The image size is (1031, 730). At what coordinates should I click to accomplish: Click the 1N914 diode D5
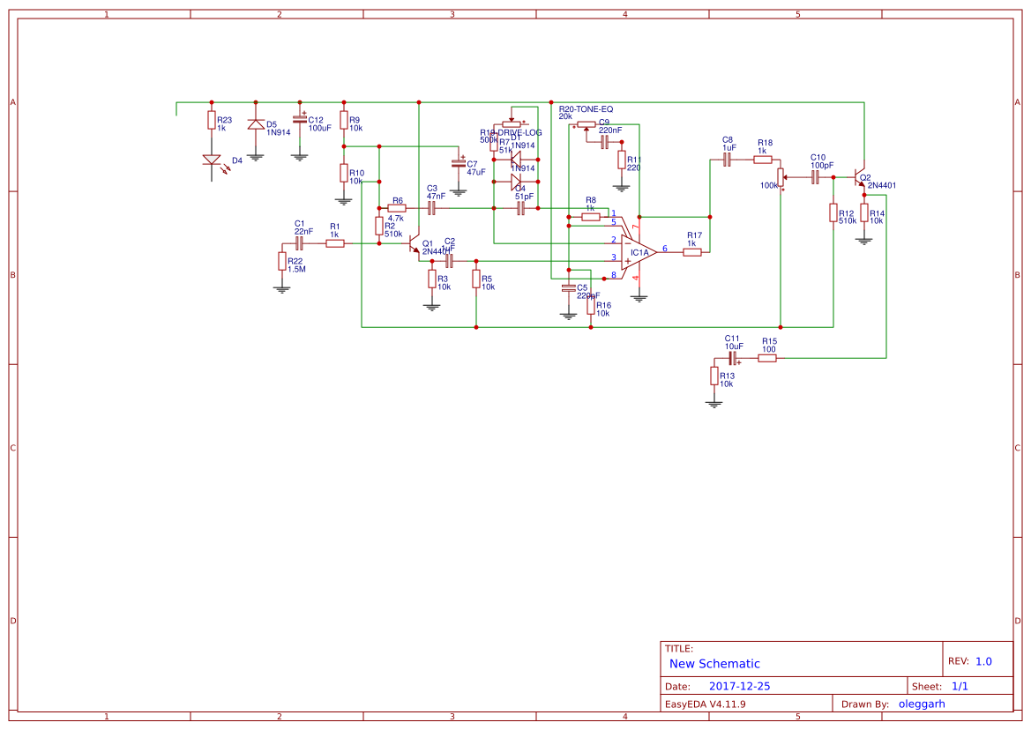257,124
